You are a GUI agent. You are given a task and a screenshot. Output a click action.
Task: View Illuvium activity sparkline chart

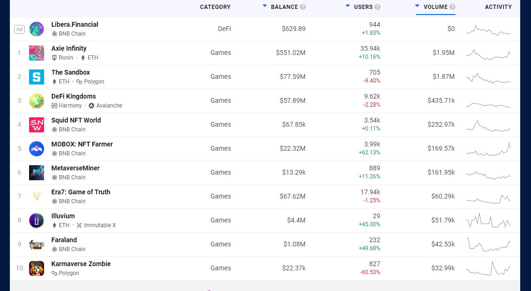coord(488,221)
